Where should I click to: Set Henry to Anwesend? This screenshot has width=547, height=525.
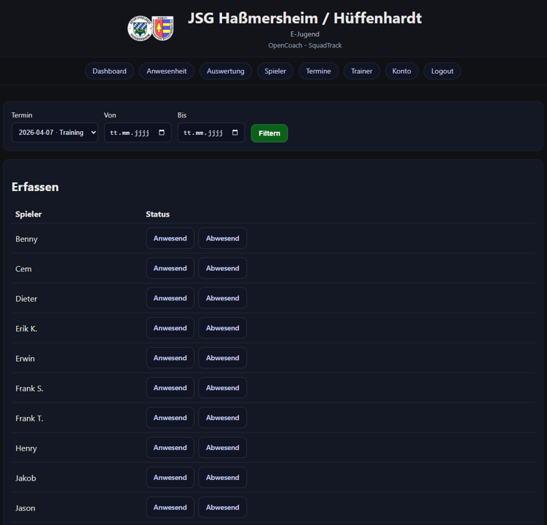point(170,448)
